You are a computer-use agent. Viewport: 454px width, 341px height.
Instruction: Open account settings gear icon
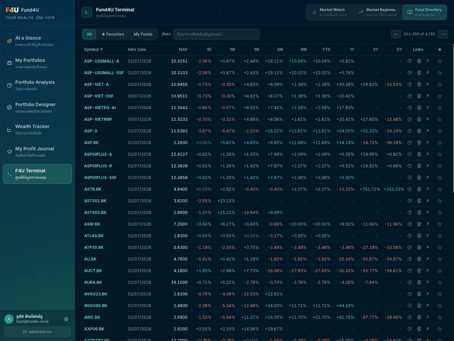pyautogui.click(x=66, y=319)
